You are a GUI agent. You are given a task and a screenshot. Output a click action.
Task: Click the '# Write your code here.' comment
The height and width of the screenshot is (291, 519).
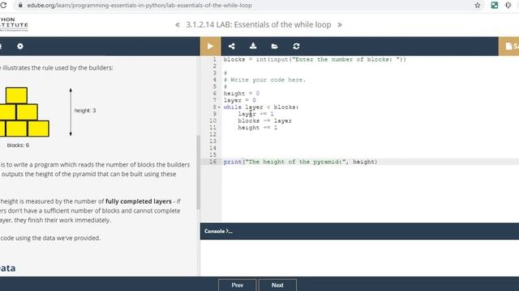(x=265, y=80)
